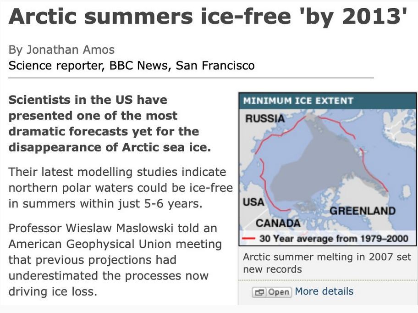Click the CANADA label on the map
Screen dimensions: 418x313
278,223
